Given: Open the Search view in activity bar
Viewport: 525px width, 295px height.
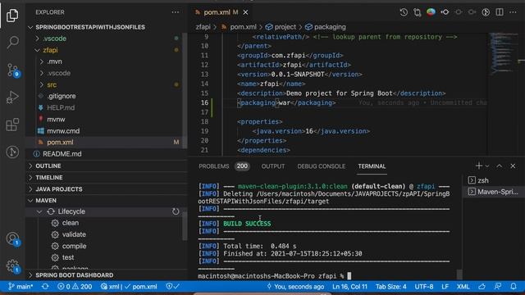Looking at the screenshot, I should 12,43.
